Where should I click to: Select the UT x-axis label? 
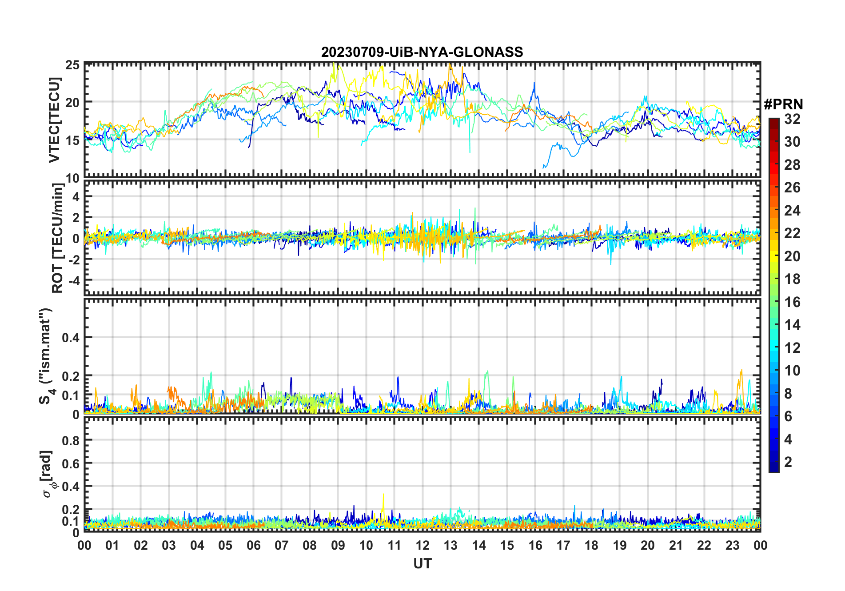[x=422, y=564]
